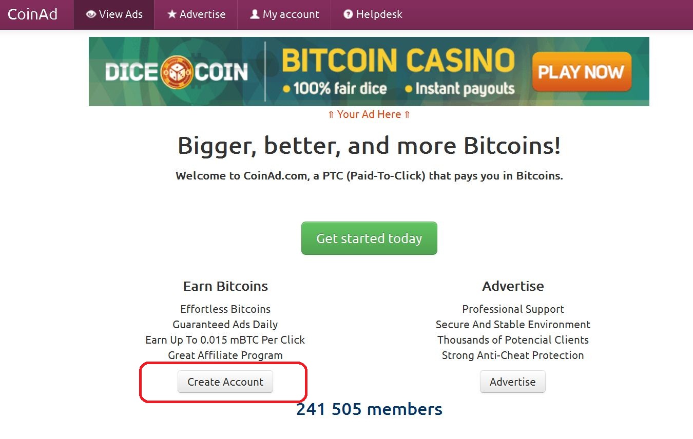This screenshot has width=693, height=439.
Task: Open the View Ads menu item
Action: click(114, 14)
